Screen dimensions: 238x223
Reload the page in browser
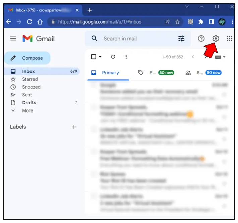tap(29, 22)
